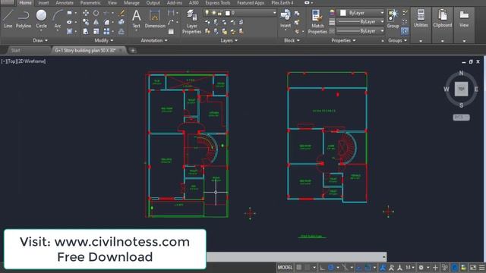Viewport: 486px width, 273px height.
Task: Click the Table tool in Annotation panel
Action: coord(171,31)
